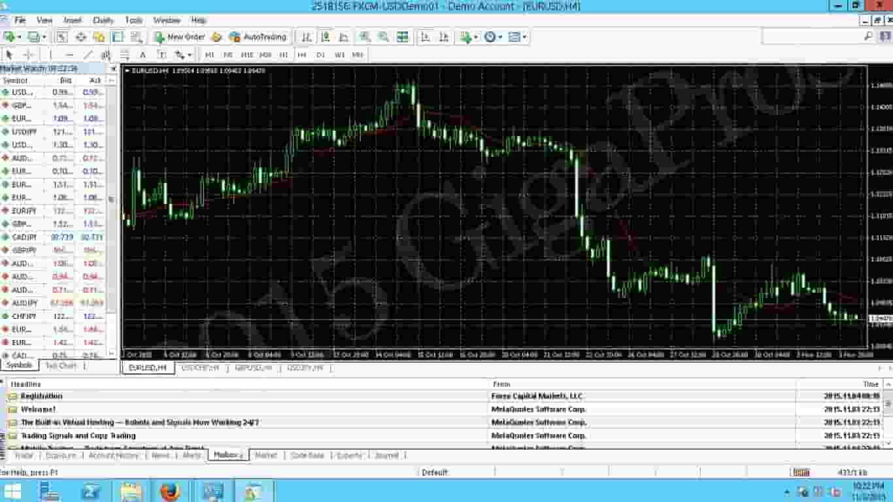Switch chart to candlesticks type

pyautogui.click(x=326, y=37)
